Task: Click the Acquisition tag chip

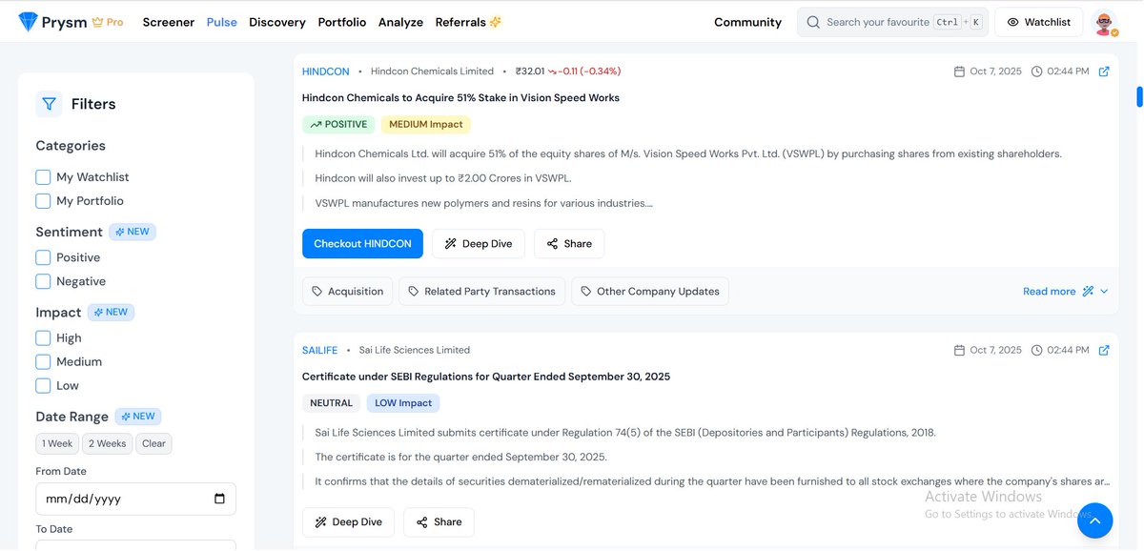Action: (347, 292)
